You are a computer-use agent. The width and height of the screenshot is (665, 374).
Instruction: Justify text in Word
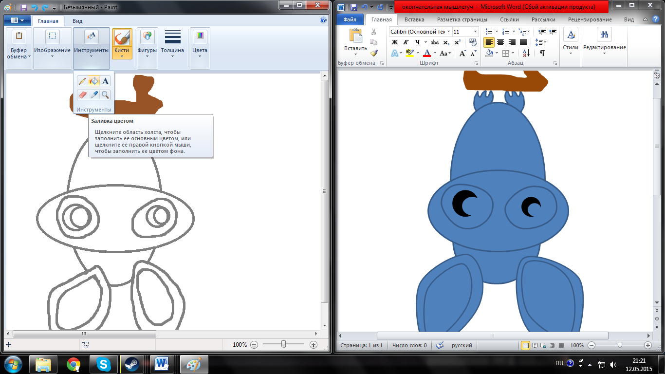tap(523, 42)
